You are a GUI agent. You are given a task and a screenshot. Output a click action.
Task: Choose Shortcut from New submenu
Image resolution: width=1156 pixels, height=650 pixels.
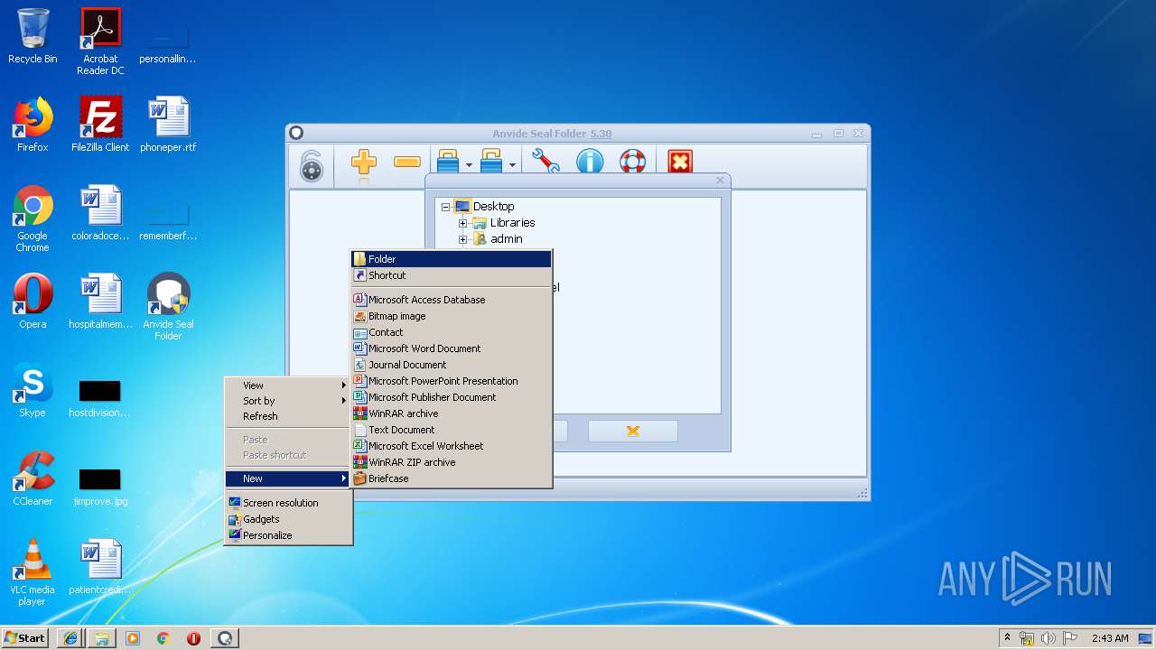[x=452, y=275]
